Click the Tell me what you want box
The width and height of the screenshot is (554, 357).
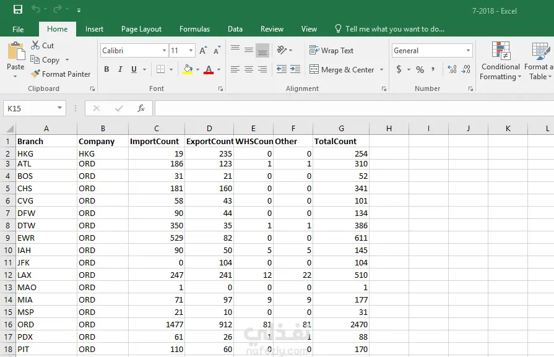[x=389, y=29]
